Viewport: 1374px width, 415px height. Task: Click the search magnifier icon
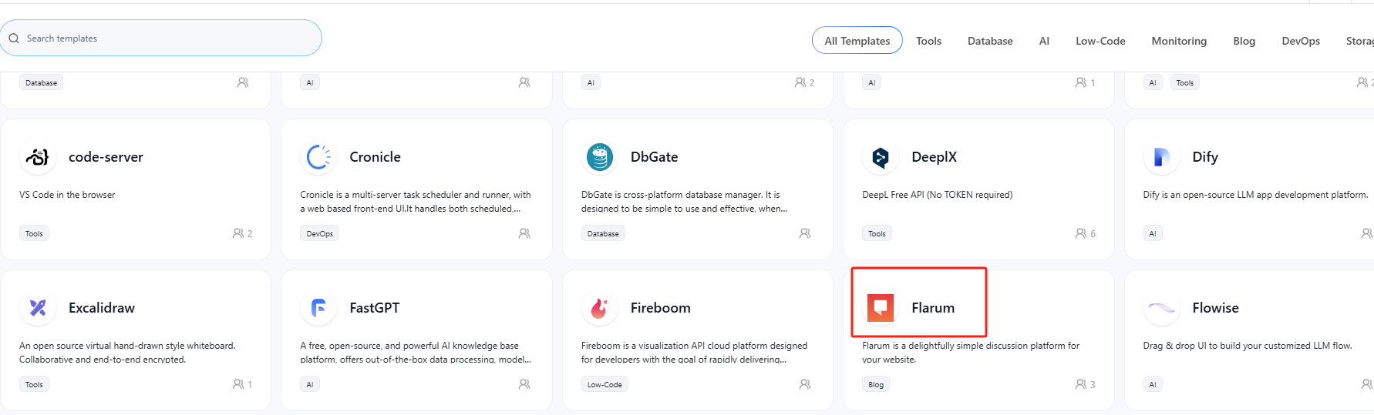14,38
